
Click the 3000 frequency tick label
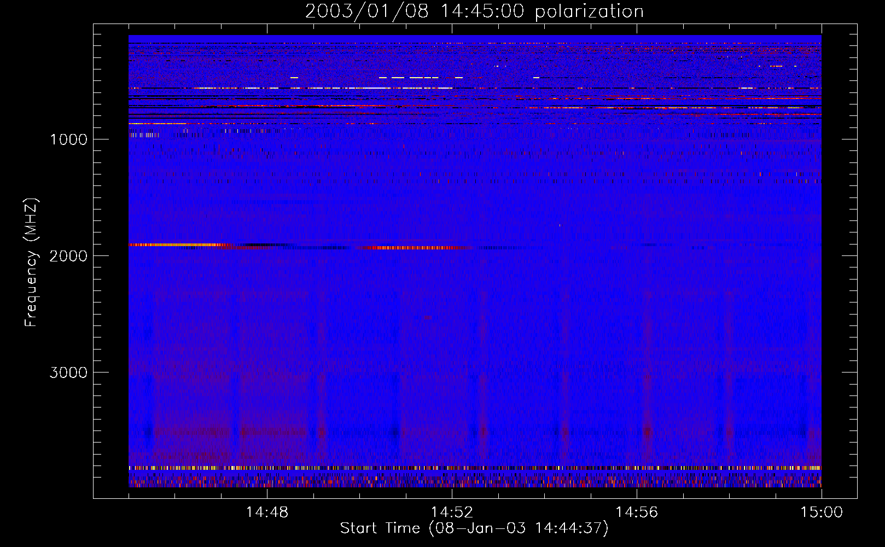tap(68, 373)
